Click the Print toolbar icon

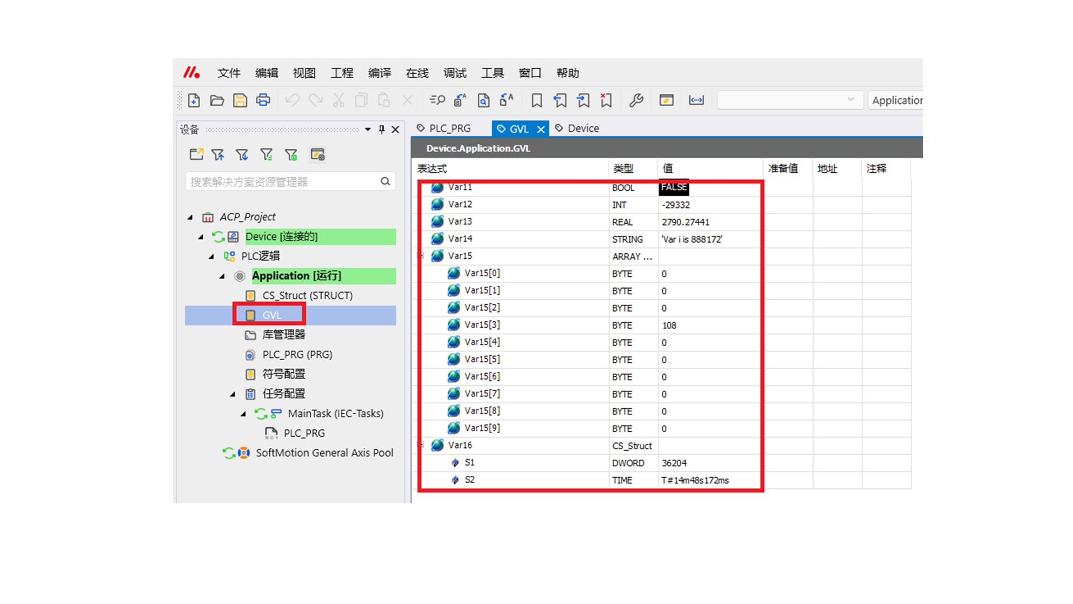[263, 100]
